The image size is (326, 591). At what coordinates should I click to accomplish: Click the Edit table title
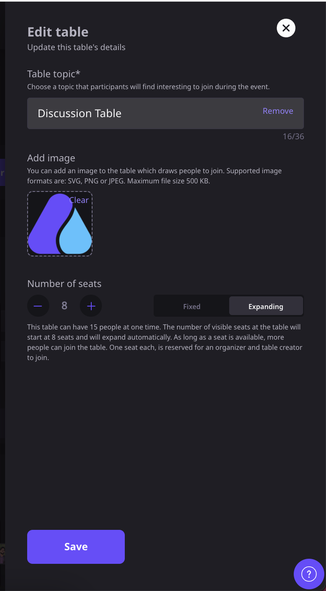58,32
